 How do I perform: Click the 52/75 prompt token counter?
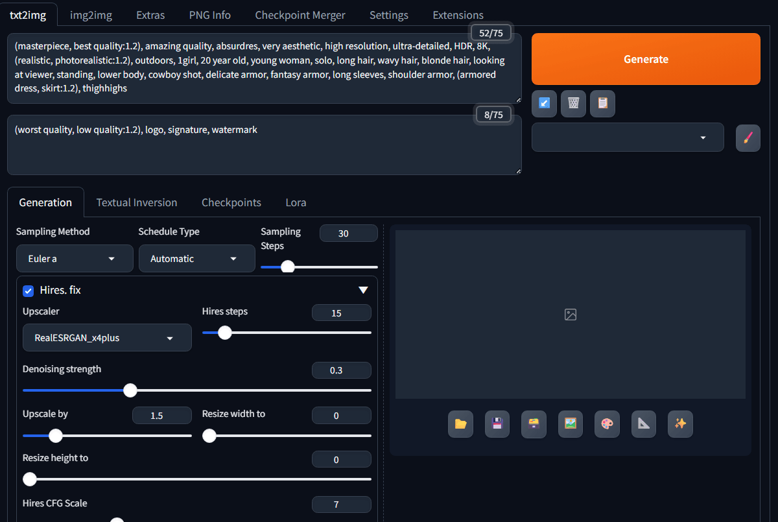click(x=491, y=32)
